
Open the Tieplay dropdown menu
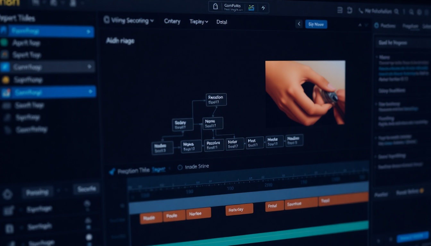coord(199,22)
